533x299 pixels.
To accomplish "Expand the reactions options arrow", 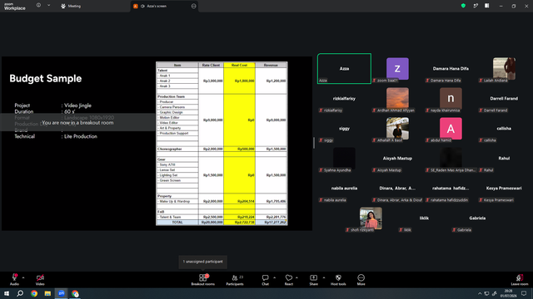I will pos(296,277).
